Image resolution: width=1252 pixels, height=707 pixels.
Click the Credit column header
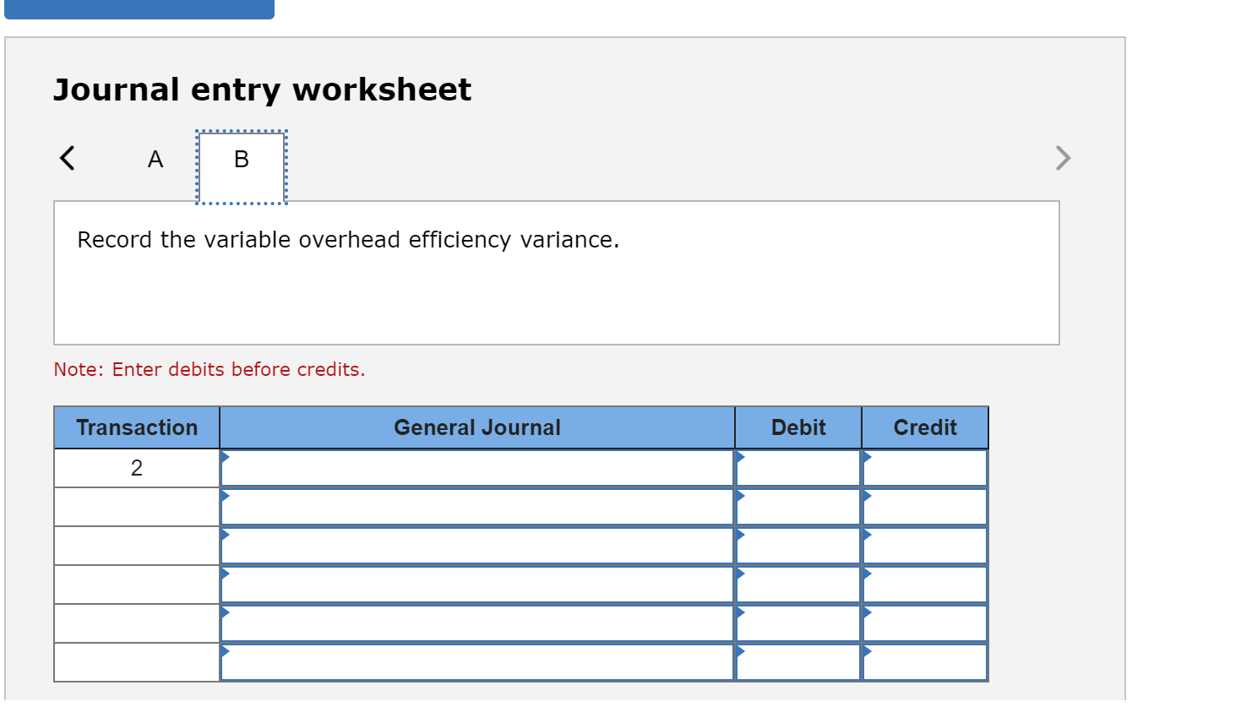(925, 427)
